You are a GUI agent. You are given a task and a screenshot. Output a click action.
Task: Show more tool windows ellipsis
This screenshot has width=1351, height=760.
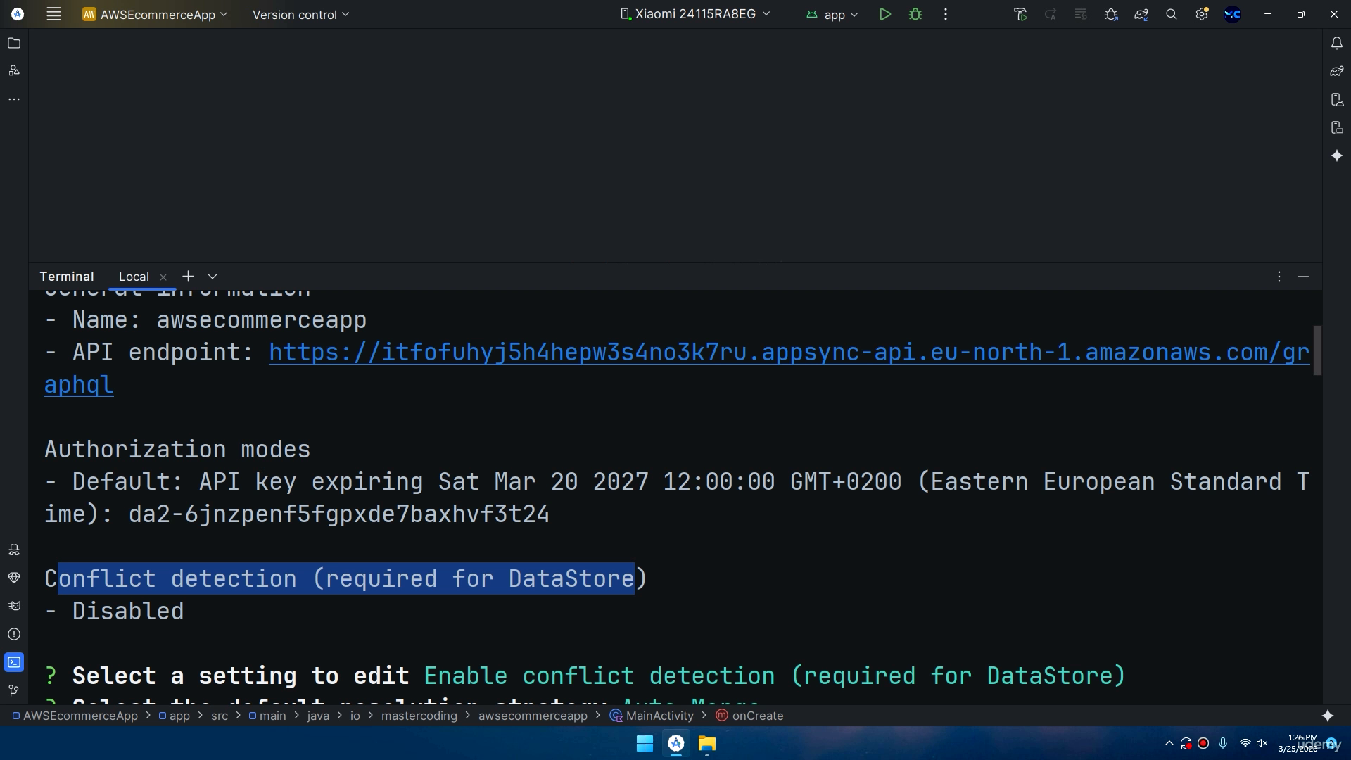[14, 99]
